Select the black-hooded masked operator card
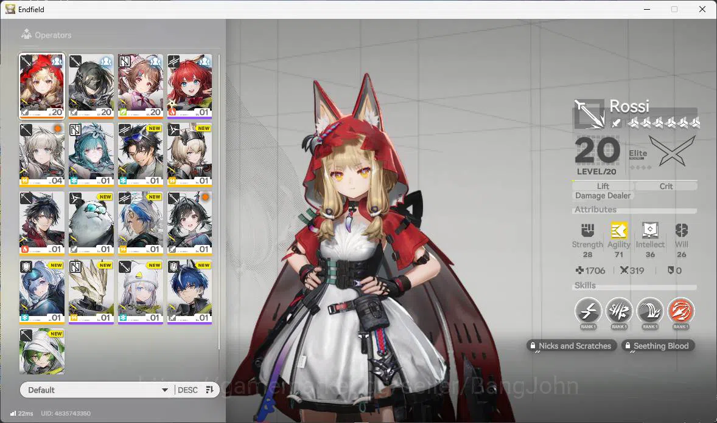Image resolution: width=717 pixels, height=423 pixels. [x=91, y=86]
